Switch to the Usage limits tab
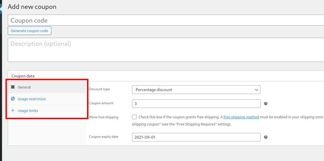 (x=47, y=111)
